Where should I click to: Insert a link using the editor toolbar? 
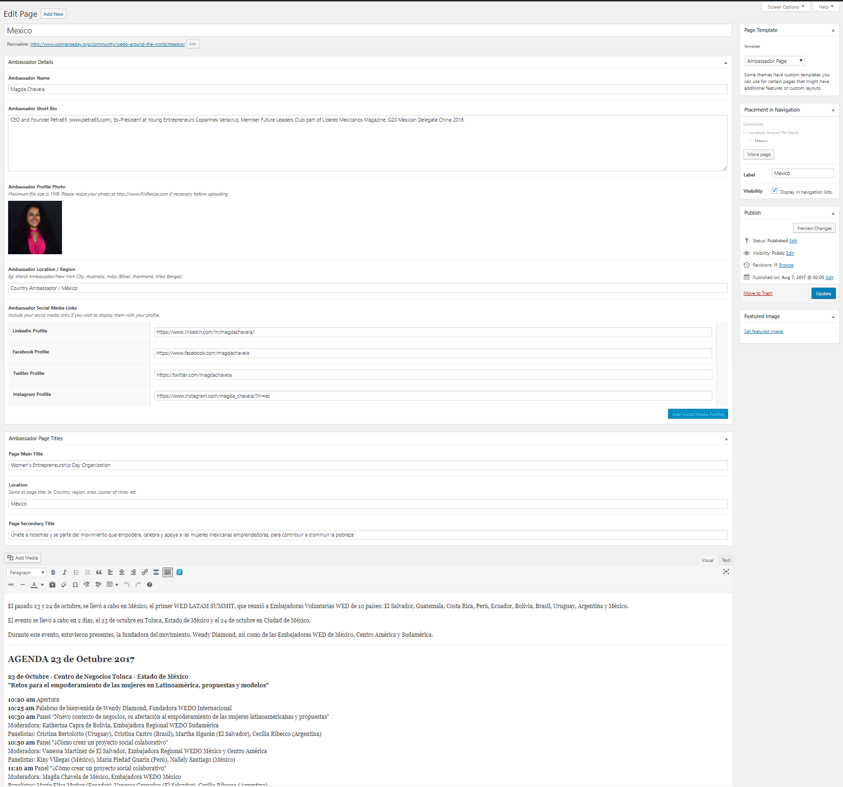(x=145, y=572)
